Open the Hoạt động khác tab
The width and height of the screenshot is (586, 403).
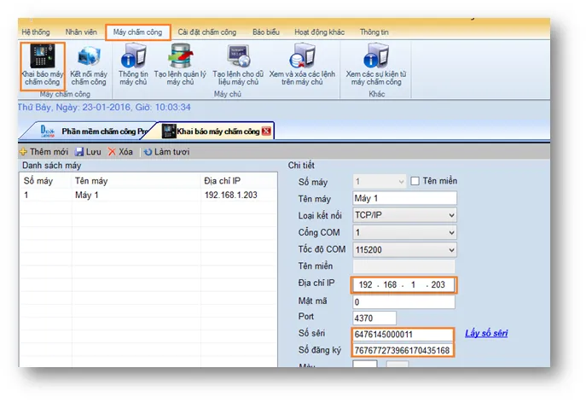pyautogui.click(x=319, y=32)
